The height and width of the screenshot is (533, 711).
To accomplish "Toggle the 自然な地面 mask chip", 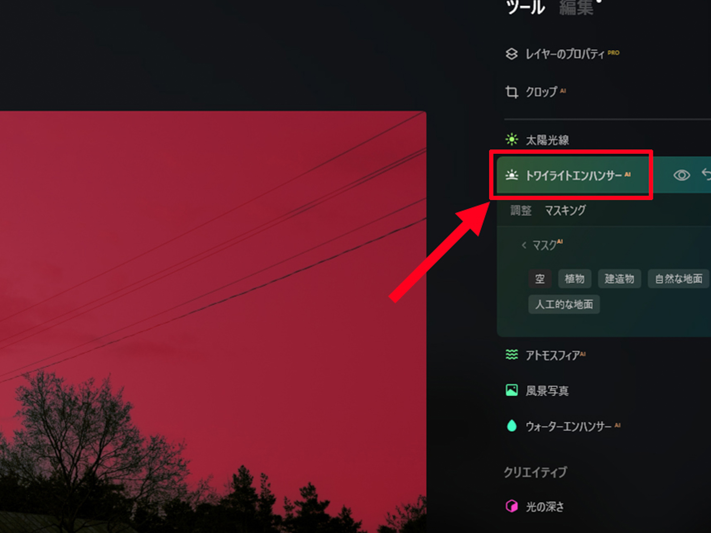I will (678, 279).
